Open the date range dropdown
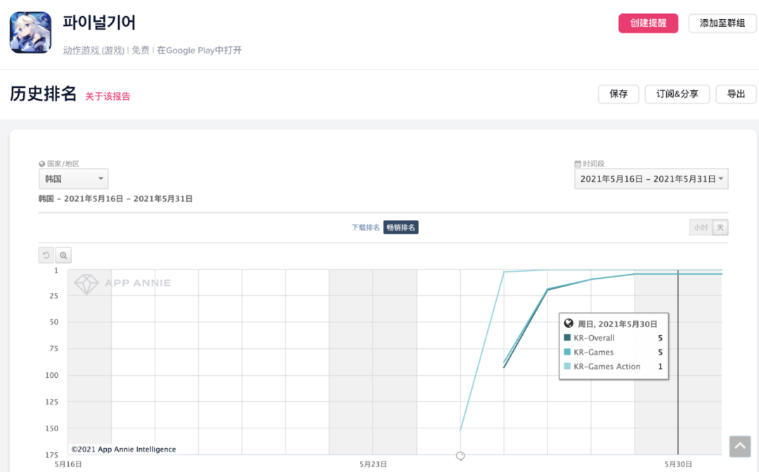The image size is (759, 472). [651, 179]
